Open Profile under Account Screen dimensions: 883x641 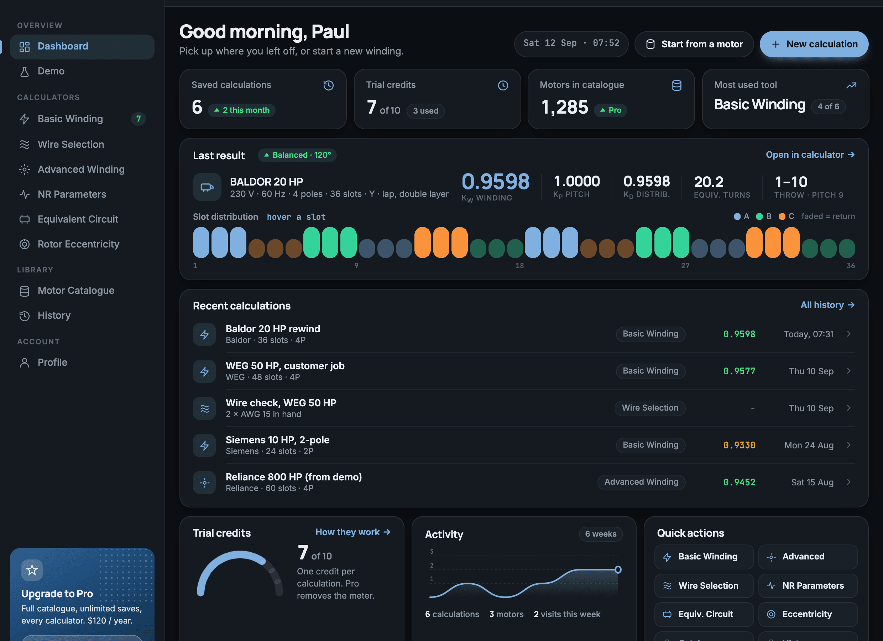coord(82,363)
